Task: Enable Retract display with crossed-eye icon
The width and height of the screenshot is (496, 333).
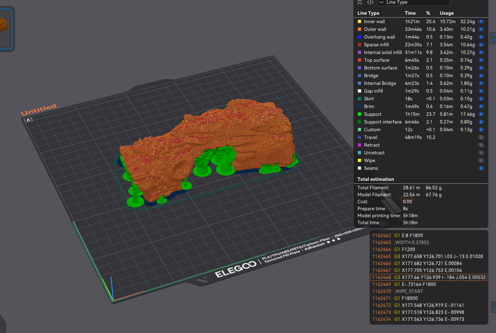Action: point(481,145)
